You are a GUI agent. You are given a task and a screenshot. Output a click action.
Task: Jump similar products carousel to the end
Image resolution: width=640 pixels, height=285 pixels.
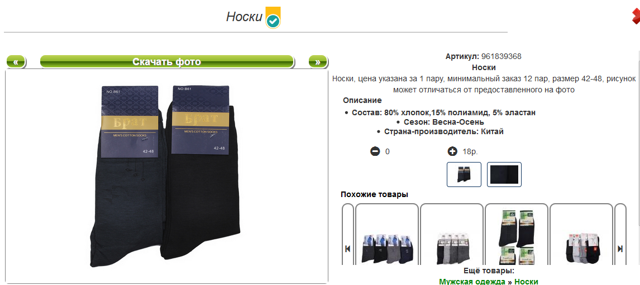click(x=620, y=249)
